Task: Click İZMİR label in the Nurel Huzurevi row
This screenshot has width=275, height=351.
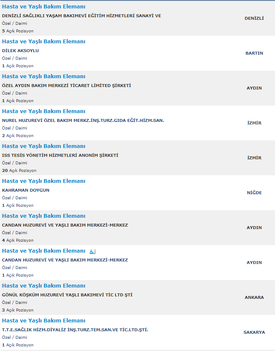Action: 254,123
